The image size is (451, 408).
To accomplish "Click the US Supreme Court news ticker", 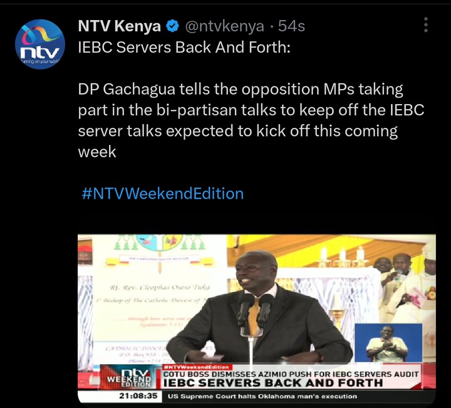I will 262,396.
